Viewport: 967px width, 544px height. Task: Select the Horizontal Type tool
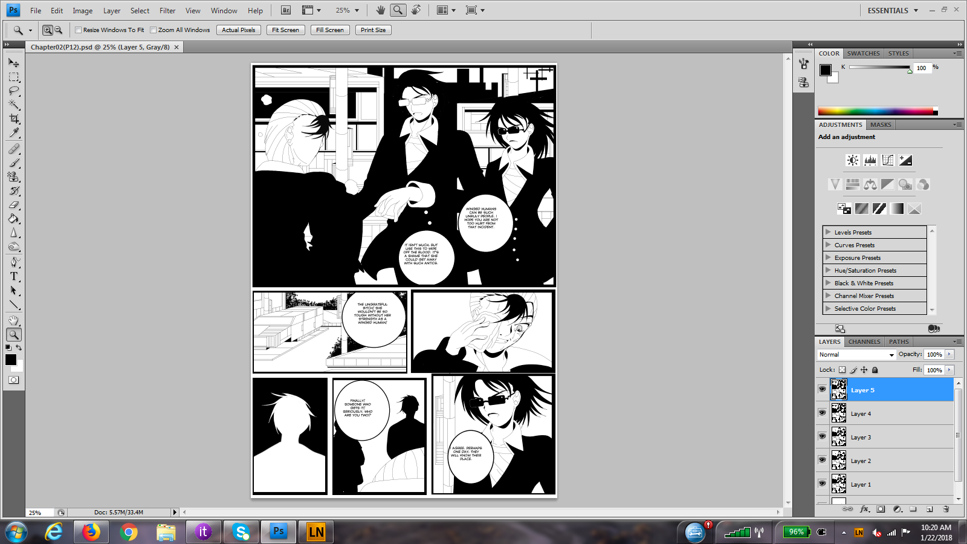(14, 276)
